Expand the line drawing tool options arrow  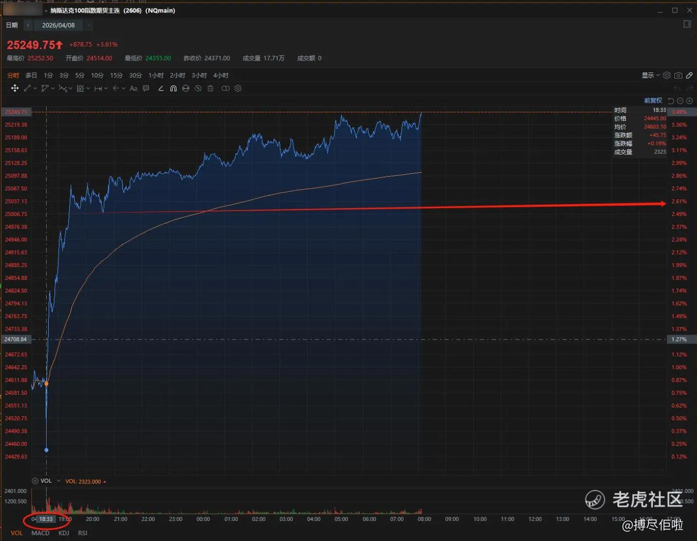click(x=35, y=88)
